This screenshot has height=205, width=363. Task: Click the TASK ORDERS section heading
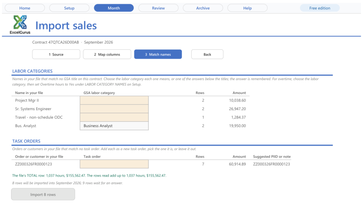pos(26,141)
